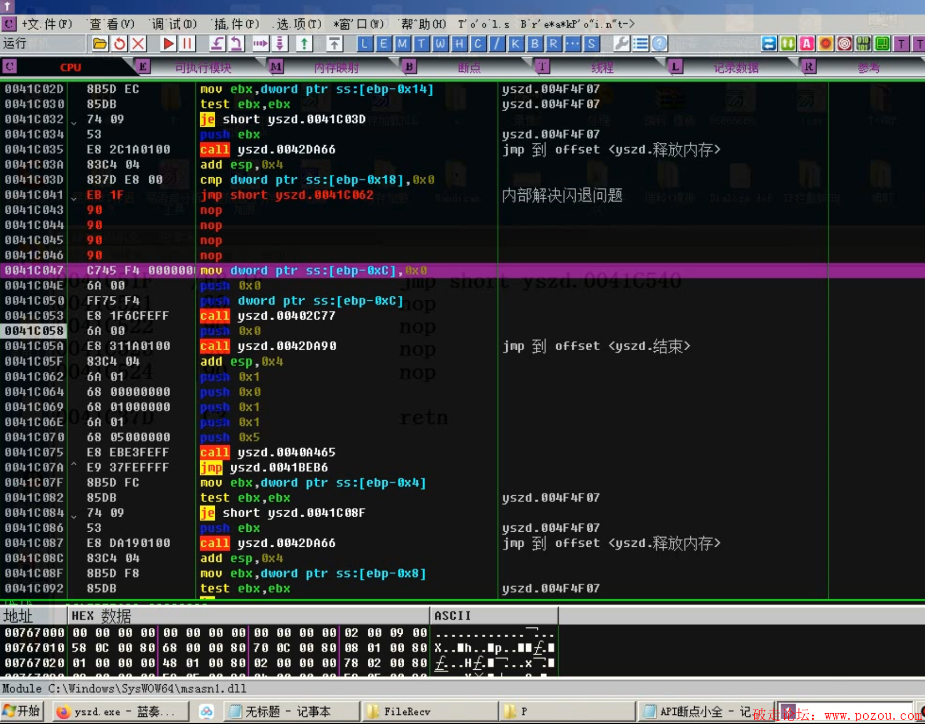Show the CPU window via C icon
The width and height of the screenshot is (925, 724).
(478, 44)
